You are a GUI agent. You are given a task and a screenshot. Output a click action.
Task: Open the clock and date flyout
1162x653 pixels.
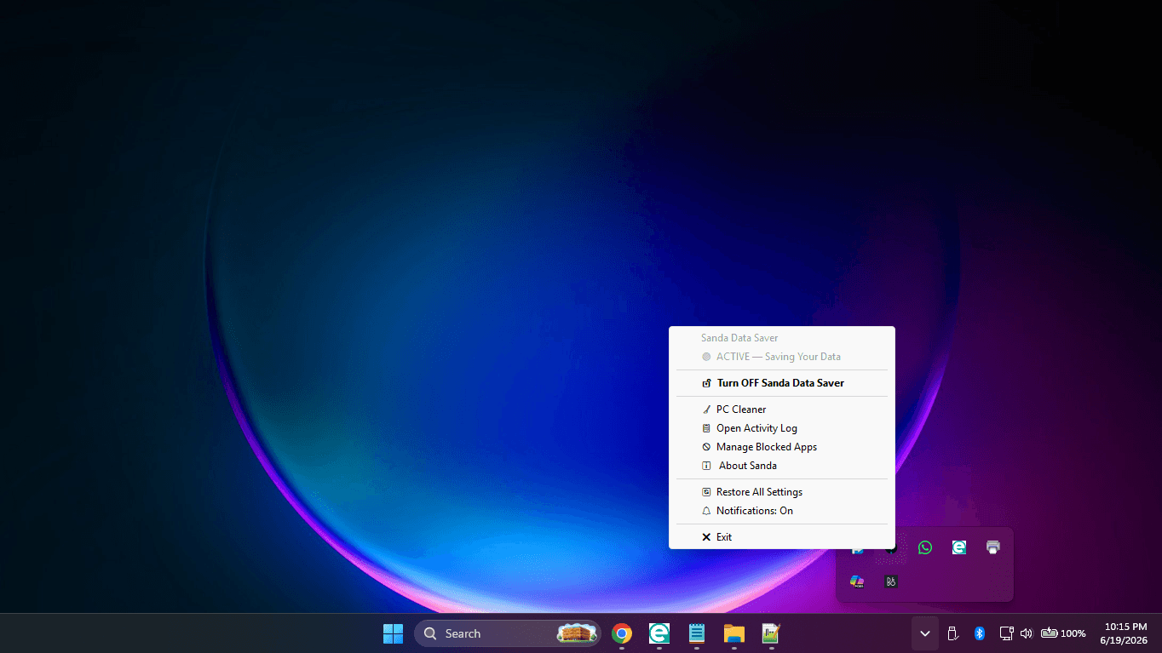click(1125, 633)
